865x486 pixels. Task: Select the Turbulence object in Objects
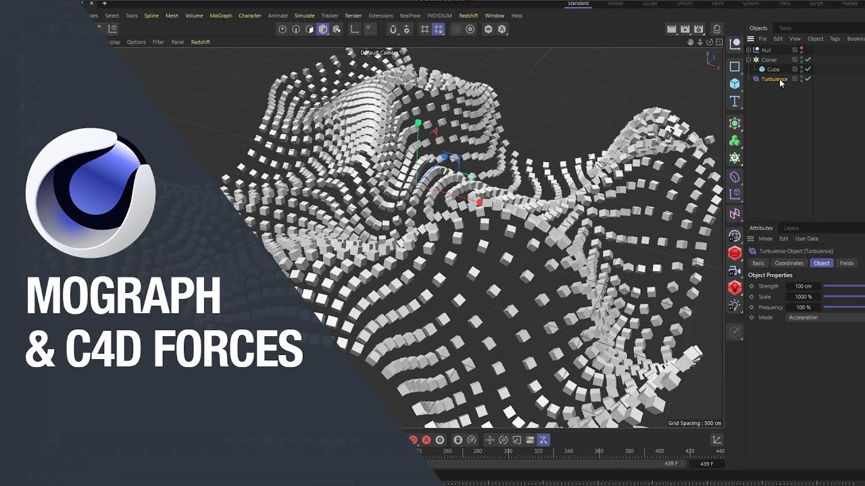774,79
